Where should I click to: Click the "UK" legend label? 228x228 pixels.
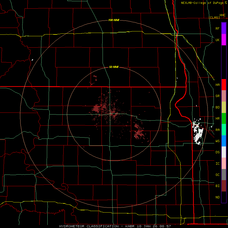[x=218, y=40]
